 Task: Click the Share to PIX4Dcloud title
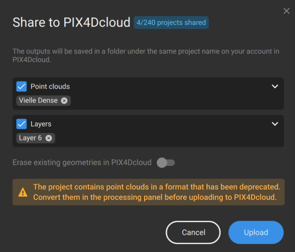click(x=71, y=23)
